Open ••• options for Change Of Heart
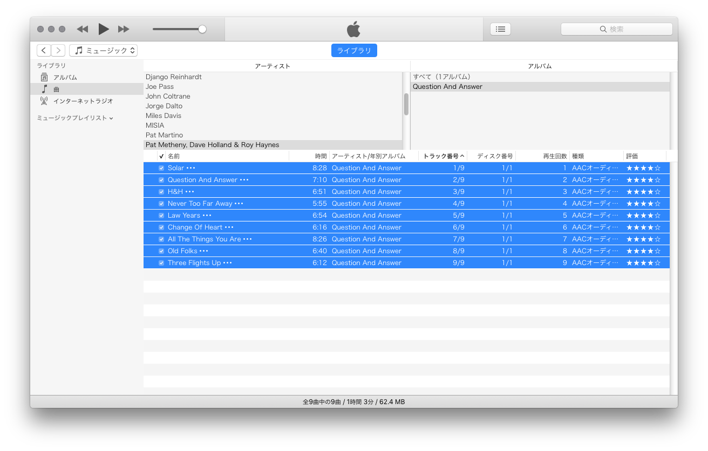This screenshot has width=708, height=451. (229, 227)
